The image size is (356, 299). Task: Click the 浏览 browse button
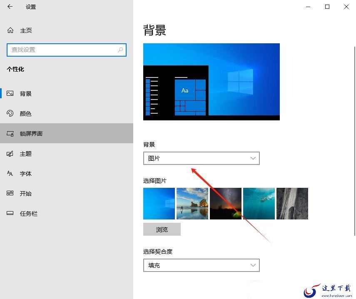[162, 229]
